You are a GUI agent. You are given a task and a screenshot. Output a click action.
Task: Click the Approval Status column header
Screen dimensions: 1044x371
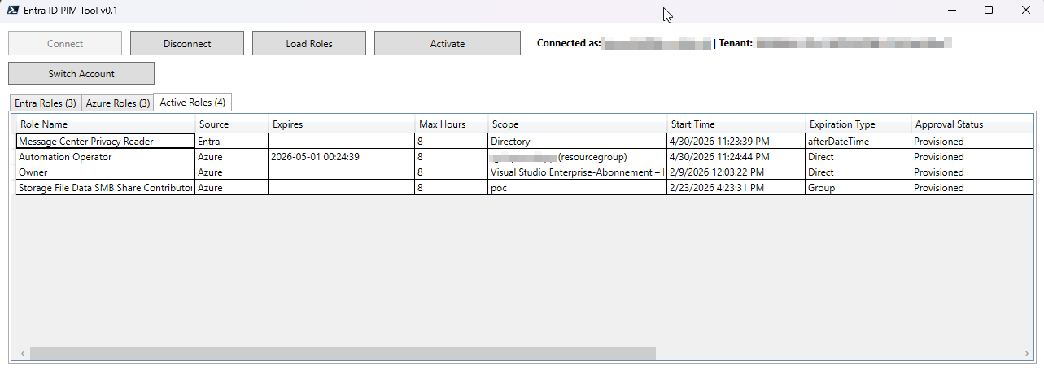click(972, 124)
